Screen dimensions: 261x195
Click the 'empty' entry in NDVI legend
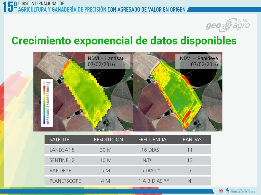[x=48, y=83]
